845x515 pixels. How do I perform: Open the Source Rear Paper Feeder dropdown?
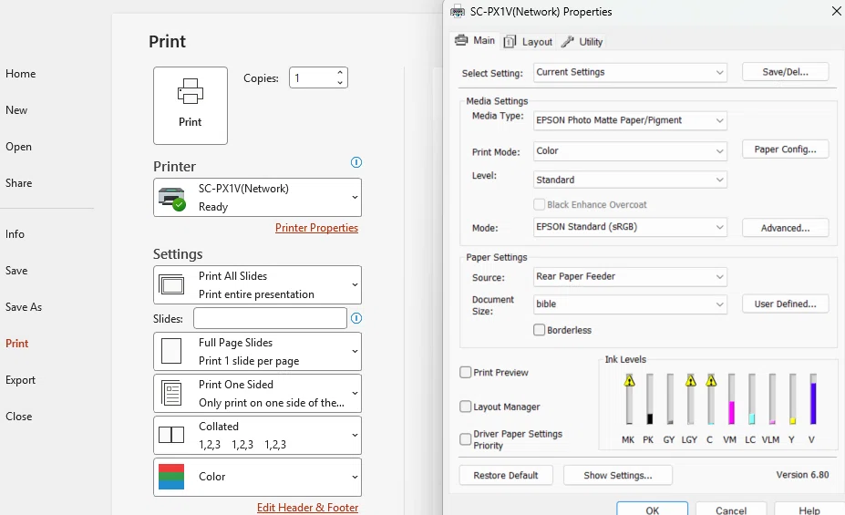pyautogui.click(x=630, y=276)
